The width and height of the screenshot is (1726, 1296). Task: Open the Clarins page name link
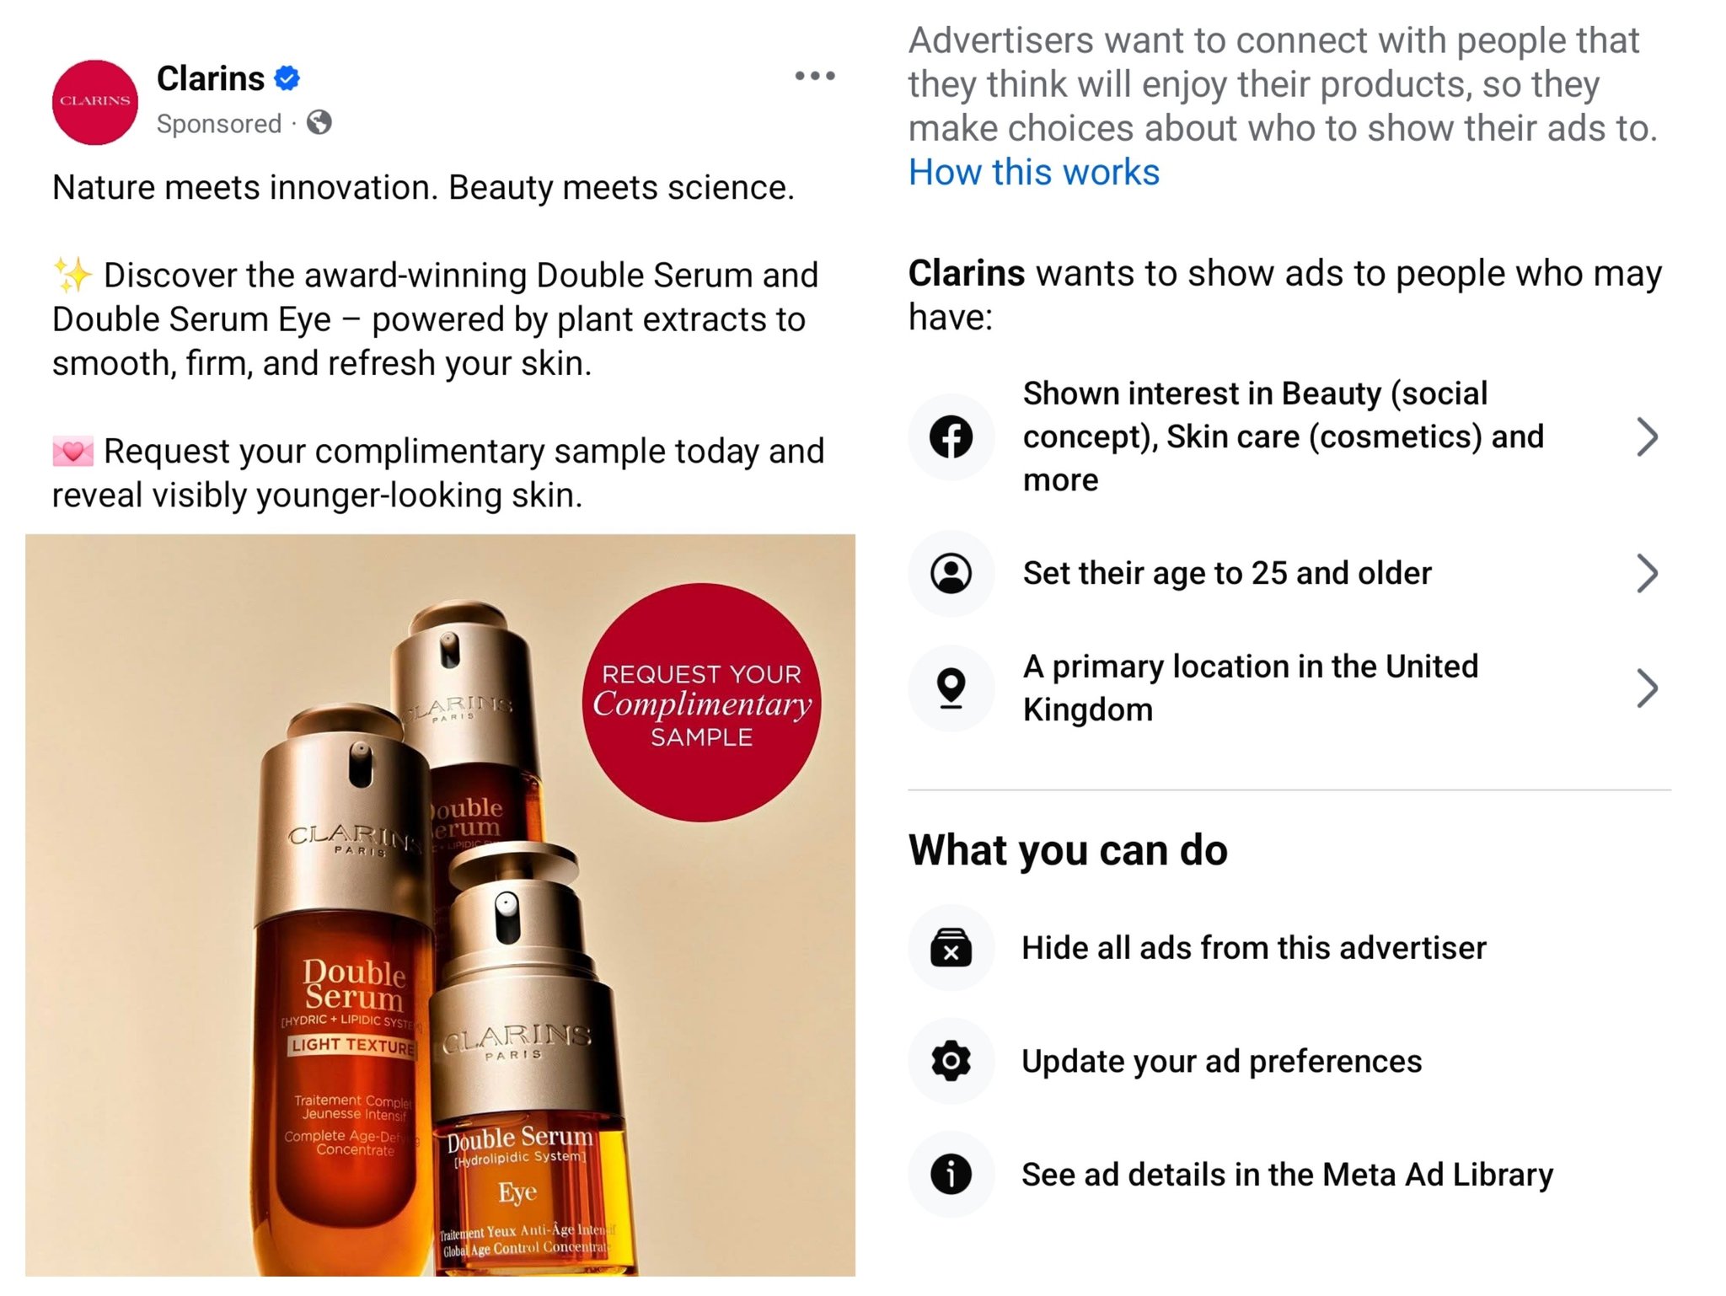coord(211,78)
